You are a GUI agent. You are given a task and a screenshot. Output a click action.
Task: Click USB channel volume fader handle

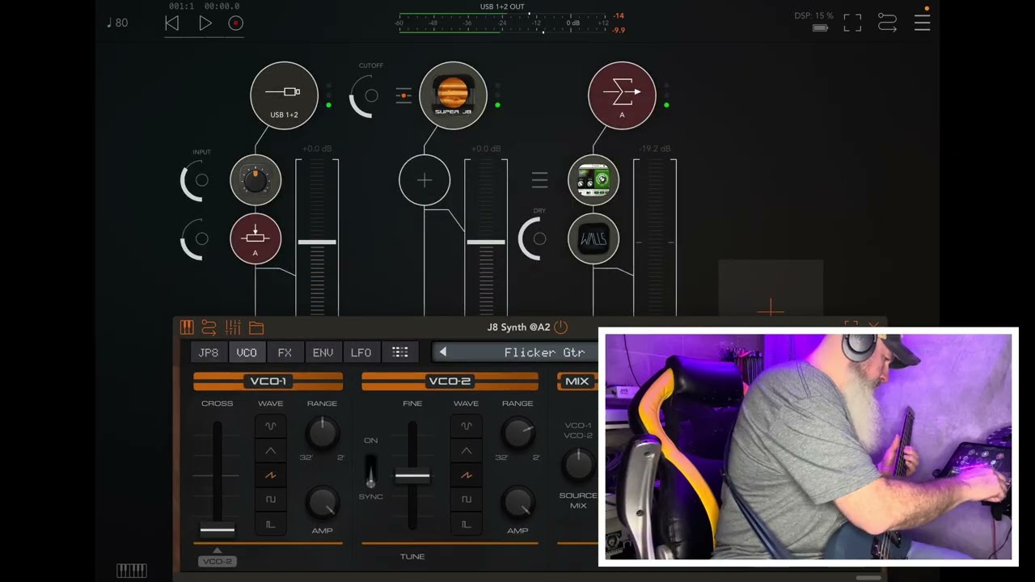pos(317,242)
